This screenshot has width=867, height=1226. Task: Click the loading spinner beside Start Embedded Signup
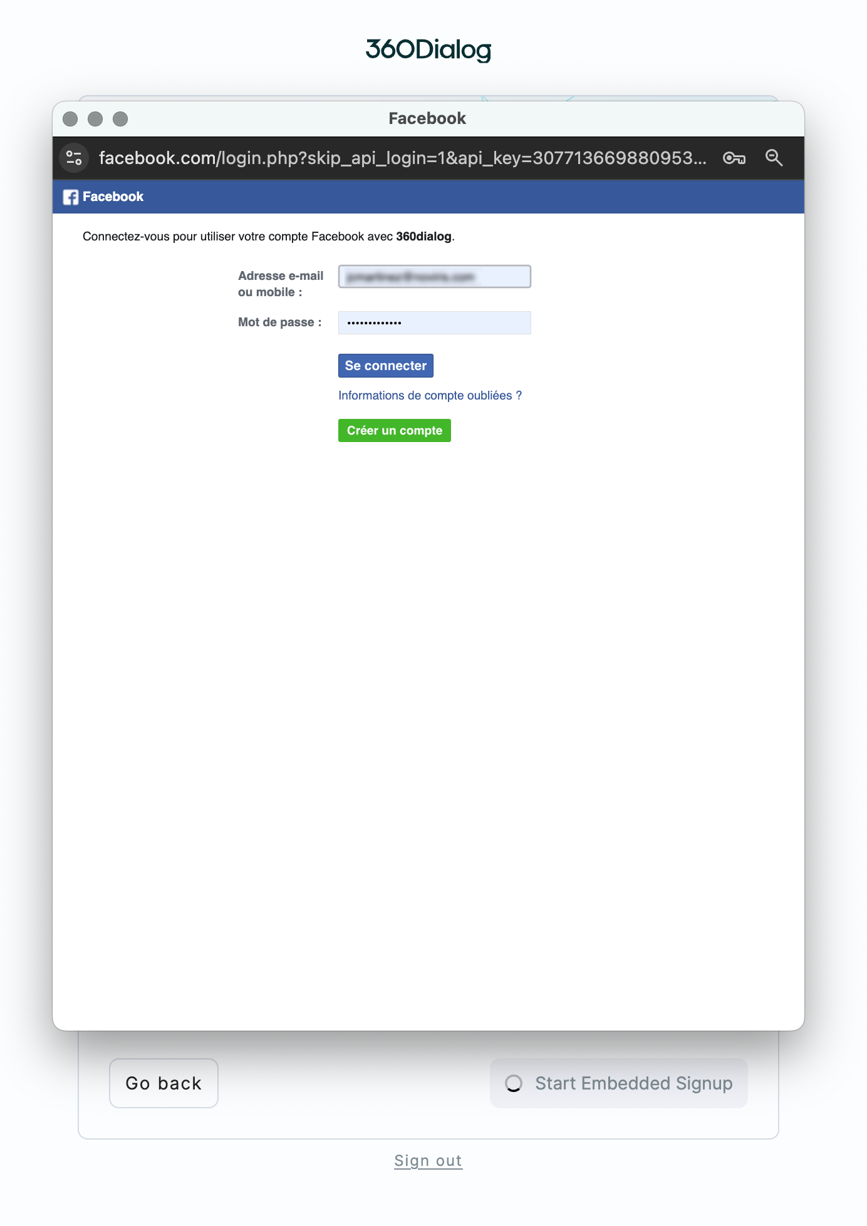click(x=514, y=1083)
